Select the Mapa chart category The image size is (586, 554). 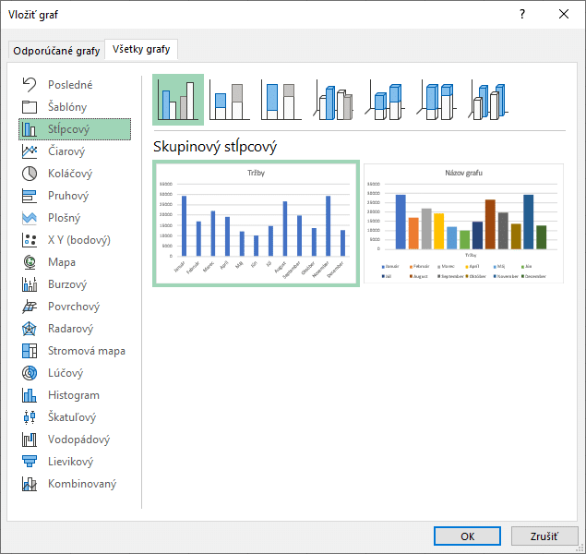(x=75, y=262)
